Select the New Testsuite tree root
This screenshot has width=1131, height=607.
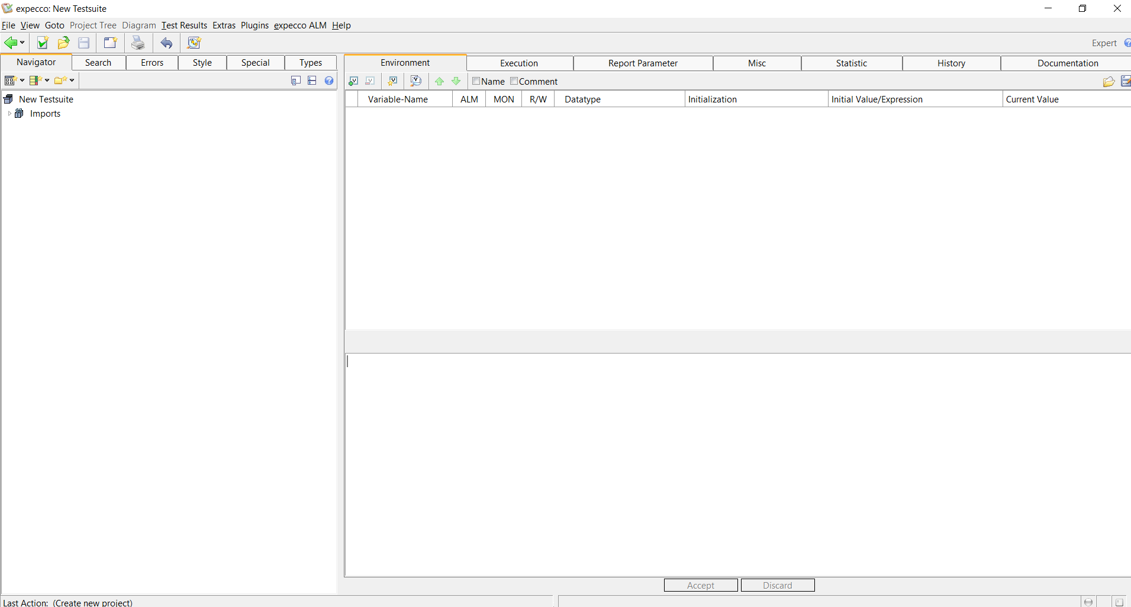coord(46,99)
